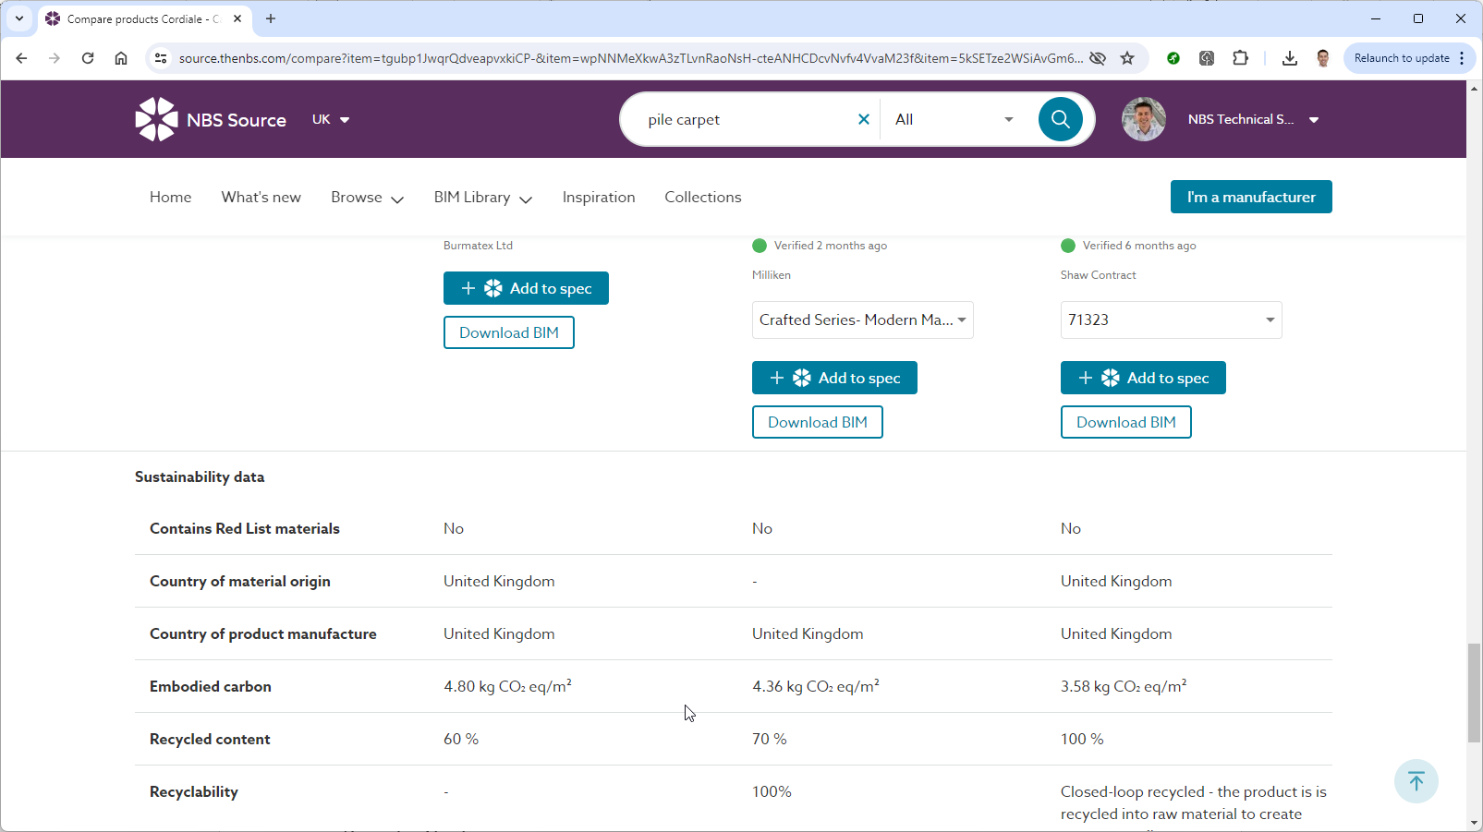
Task: Open a new browser tab
Action: (271, 18)
